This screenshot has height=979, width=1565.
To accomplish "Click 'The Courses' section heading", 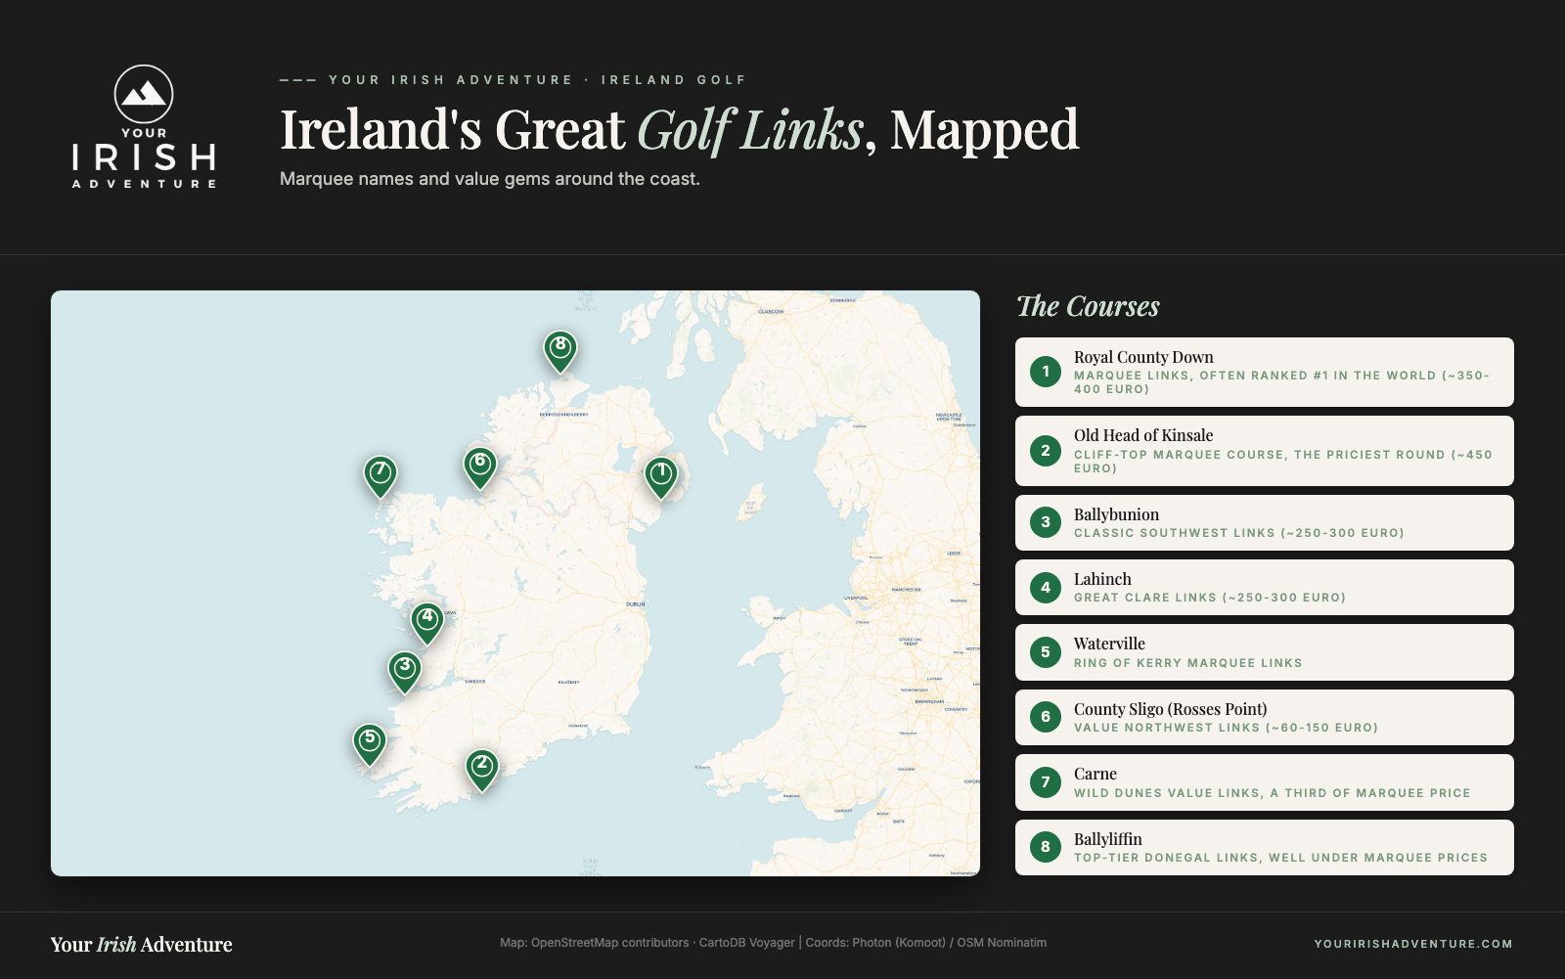I will pyautogui.click(x=1088, y=306).
